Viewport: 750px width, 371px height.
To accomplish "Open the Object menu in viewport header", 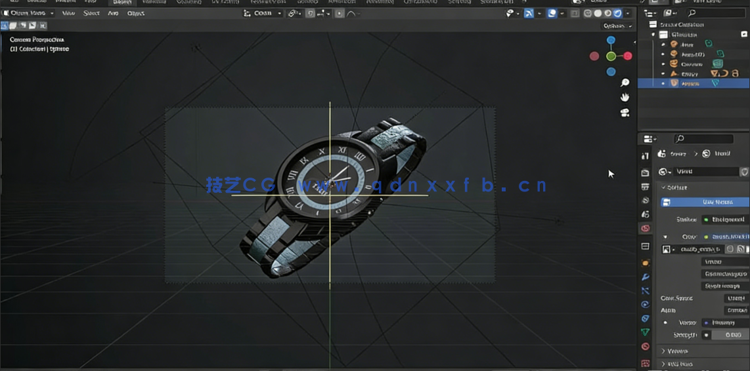I will click(x=136, y=13).
